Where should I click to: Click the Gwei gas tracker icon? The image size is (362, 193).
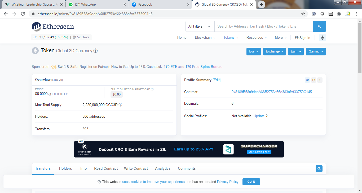pyautogui.click(x=75, y=37)
